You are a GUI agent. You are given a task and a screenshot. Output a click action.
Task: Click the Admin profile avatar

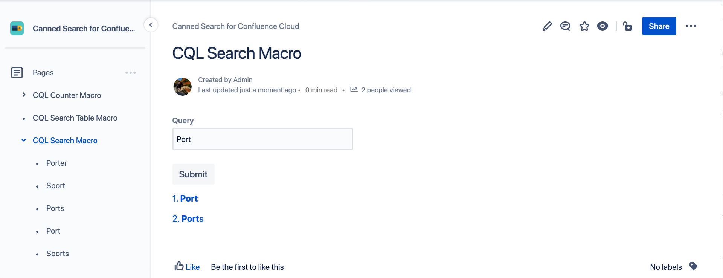click(x=183, y=87)
